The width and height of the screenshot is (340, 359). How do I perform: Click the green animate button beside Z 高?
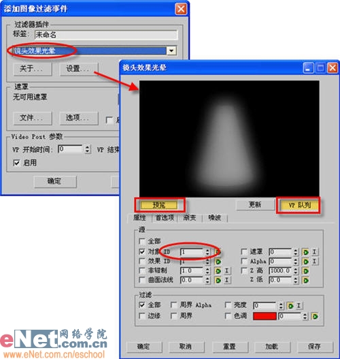pyautogui.click(x=305, y=271)
